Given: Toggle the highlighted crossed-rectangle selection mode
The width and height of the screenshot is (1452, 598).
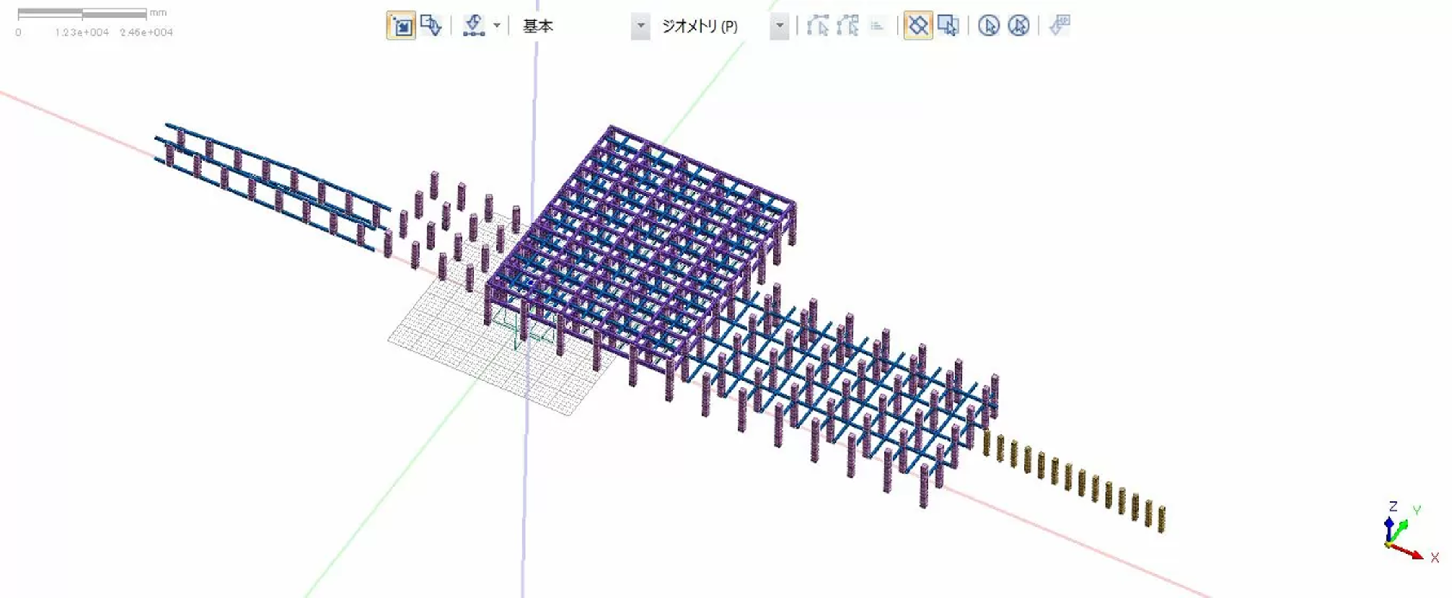Looking at the screenshot, I should [x=917, y=26].
